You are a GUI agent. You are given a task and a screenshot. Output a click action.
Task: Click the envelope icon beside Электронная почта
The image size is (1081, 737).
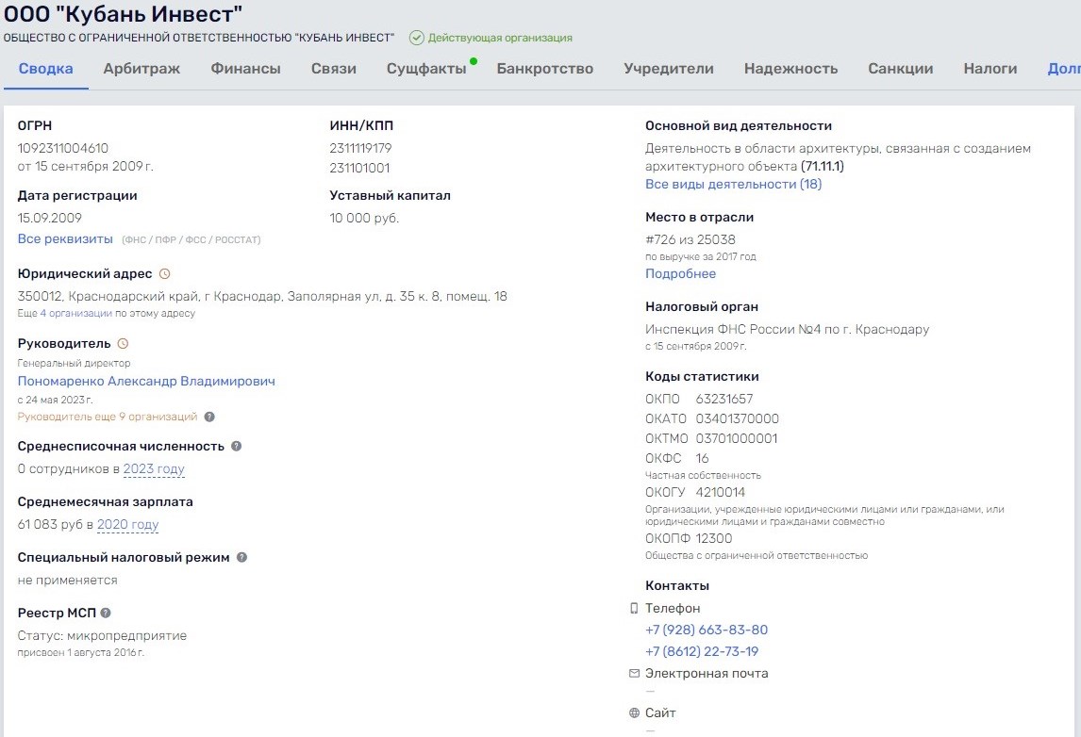634,674
